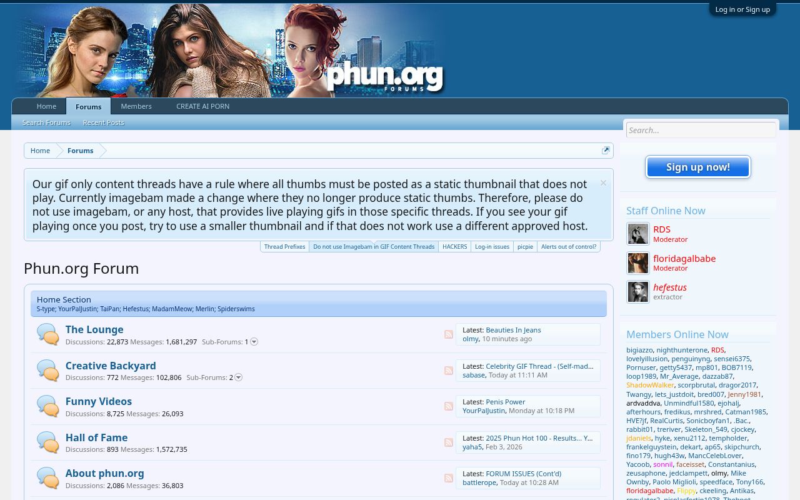This screenshot has width=800, height=500.
Task: Click Forums breadcrumb link
Action: (81, 151)
